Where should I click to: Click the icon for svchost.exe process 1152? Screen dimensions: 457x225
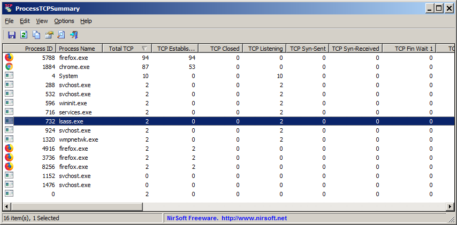(9, 175)
